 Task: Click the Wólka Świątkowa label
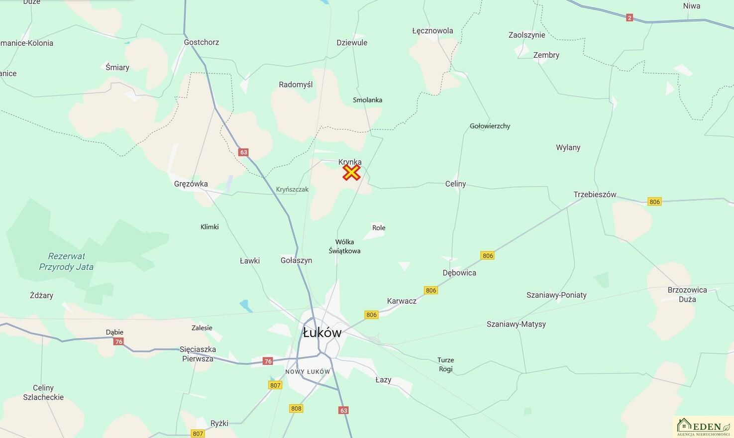(344, 246)
